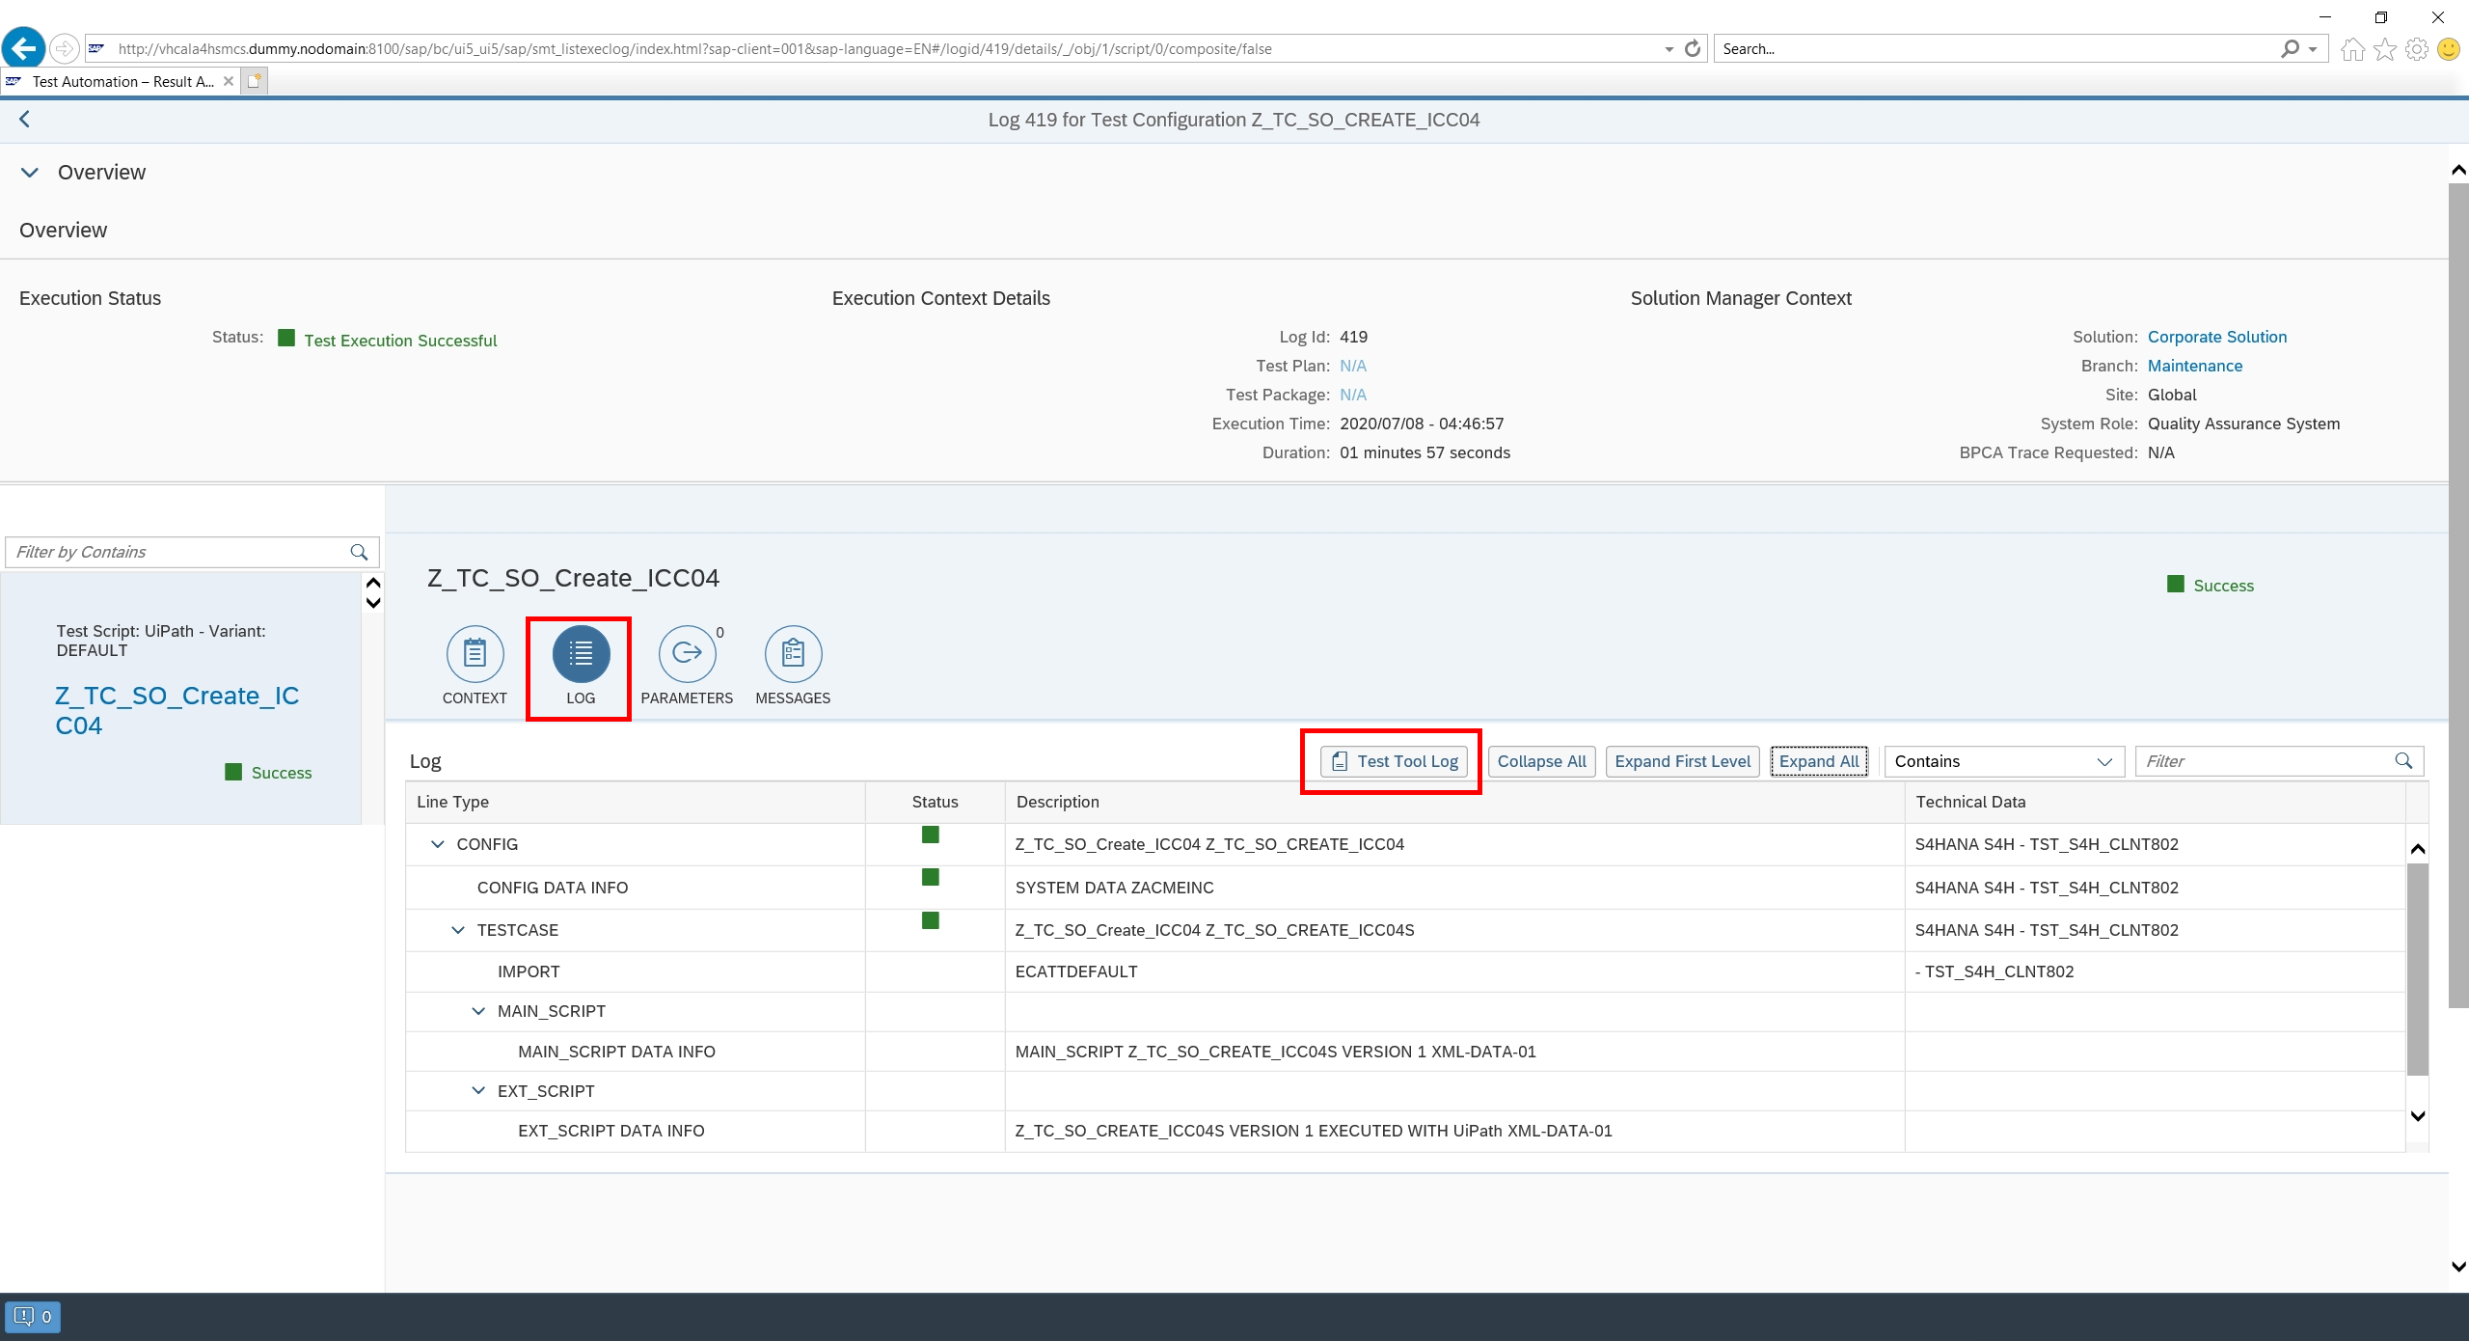Open the alerts icon in footer bar
Image resolution: width=2469 pixels, height=1341 pixels.
pos(33,1317)
